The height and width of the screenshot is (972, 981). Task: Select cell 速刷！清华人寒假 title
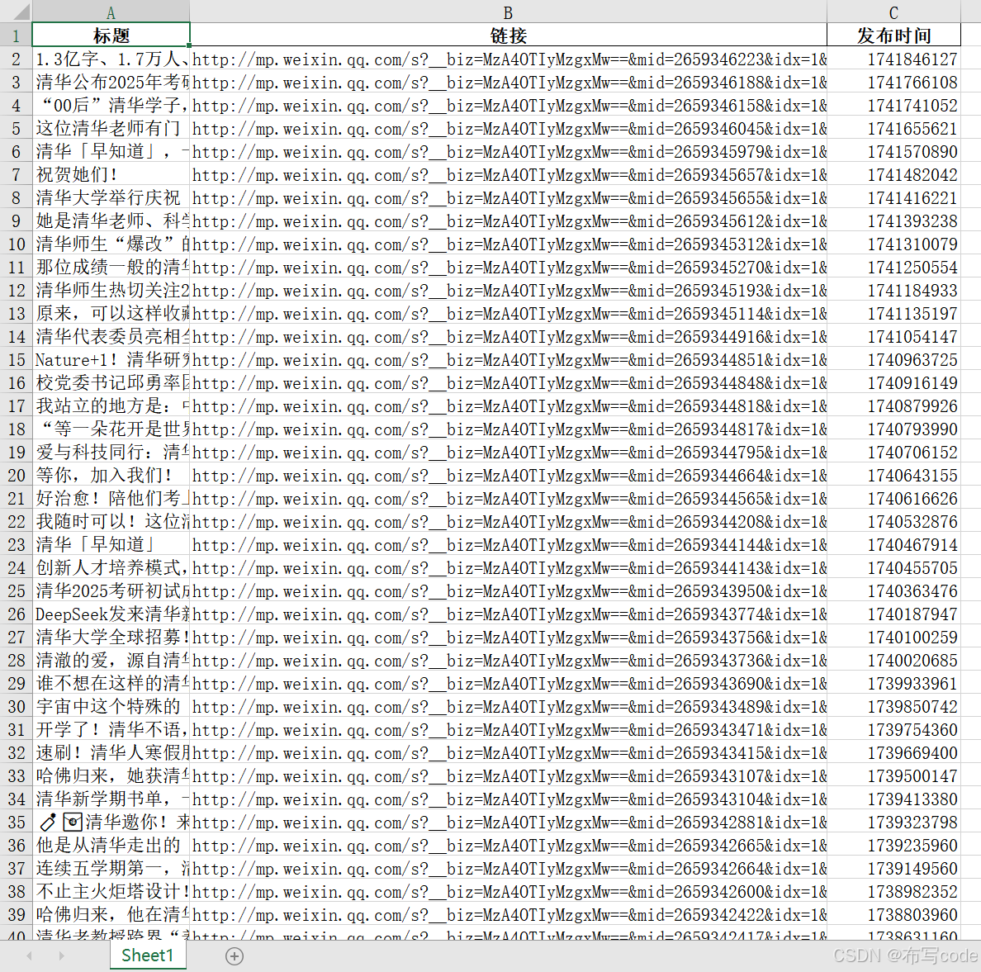pyautogui.click(x=111, y=753)
